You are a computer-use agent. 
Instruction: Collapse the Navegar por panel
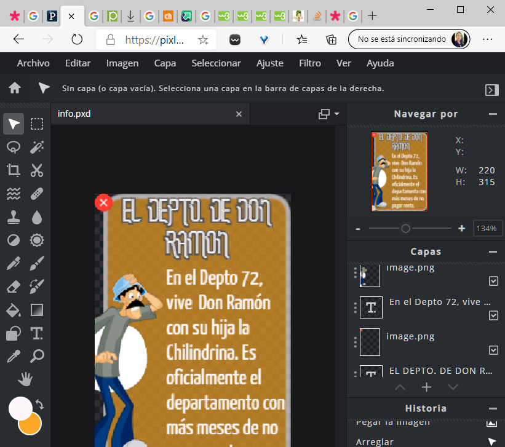(x=493, y=114)
